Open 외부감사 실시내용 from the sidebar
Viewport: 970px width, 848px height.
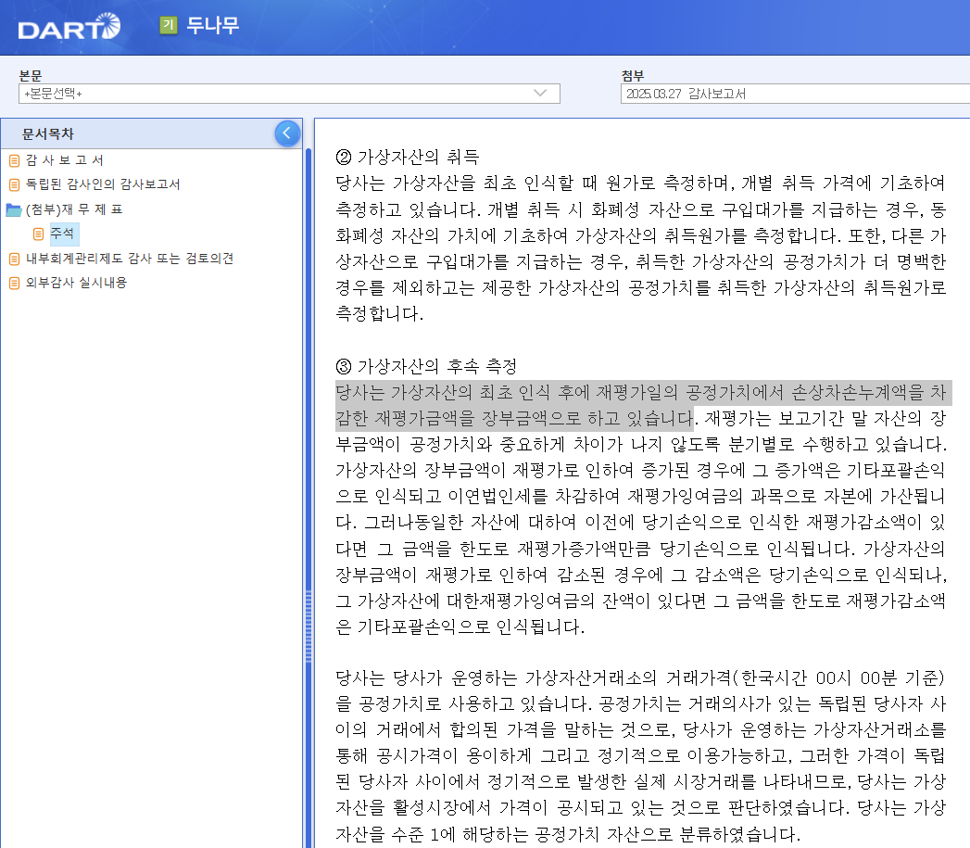point(74,283)
